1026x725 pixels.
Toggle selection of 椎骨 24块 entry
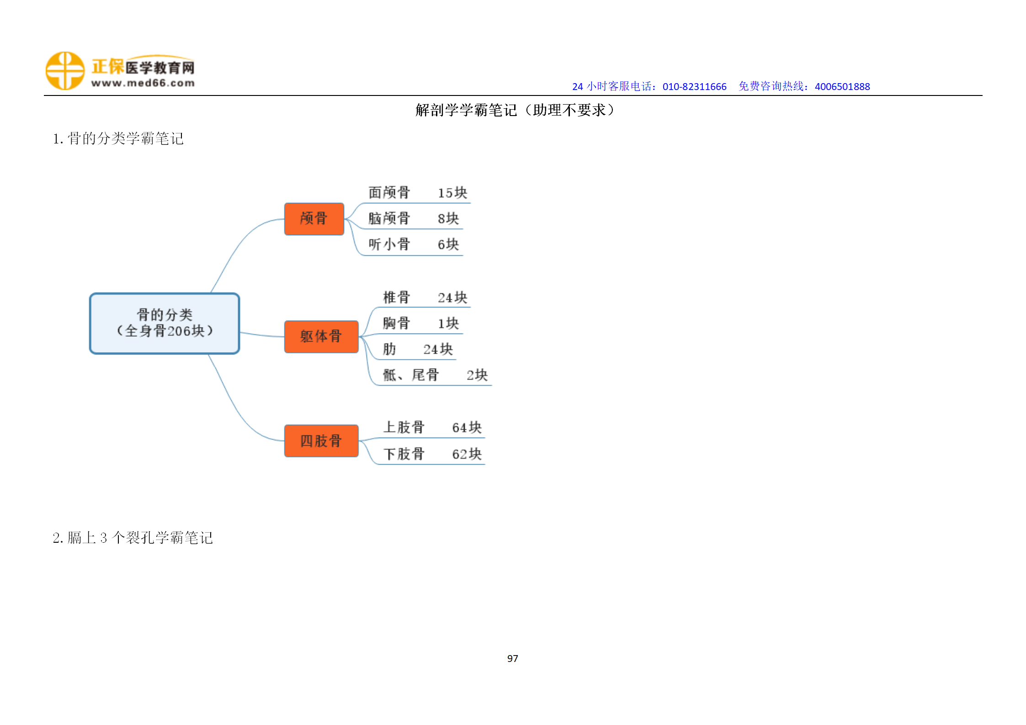[425, 297]
